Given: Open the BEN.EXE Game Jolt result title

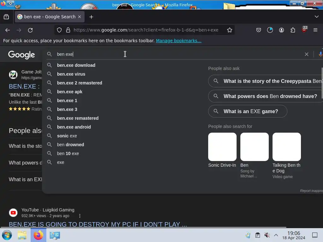Looking at the screenshot, I should point(24,86).
